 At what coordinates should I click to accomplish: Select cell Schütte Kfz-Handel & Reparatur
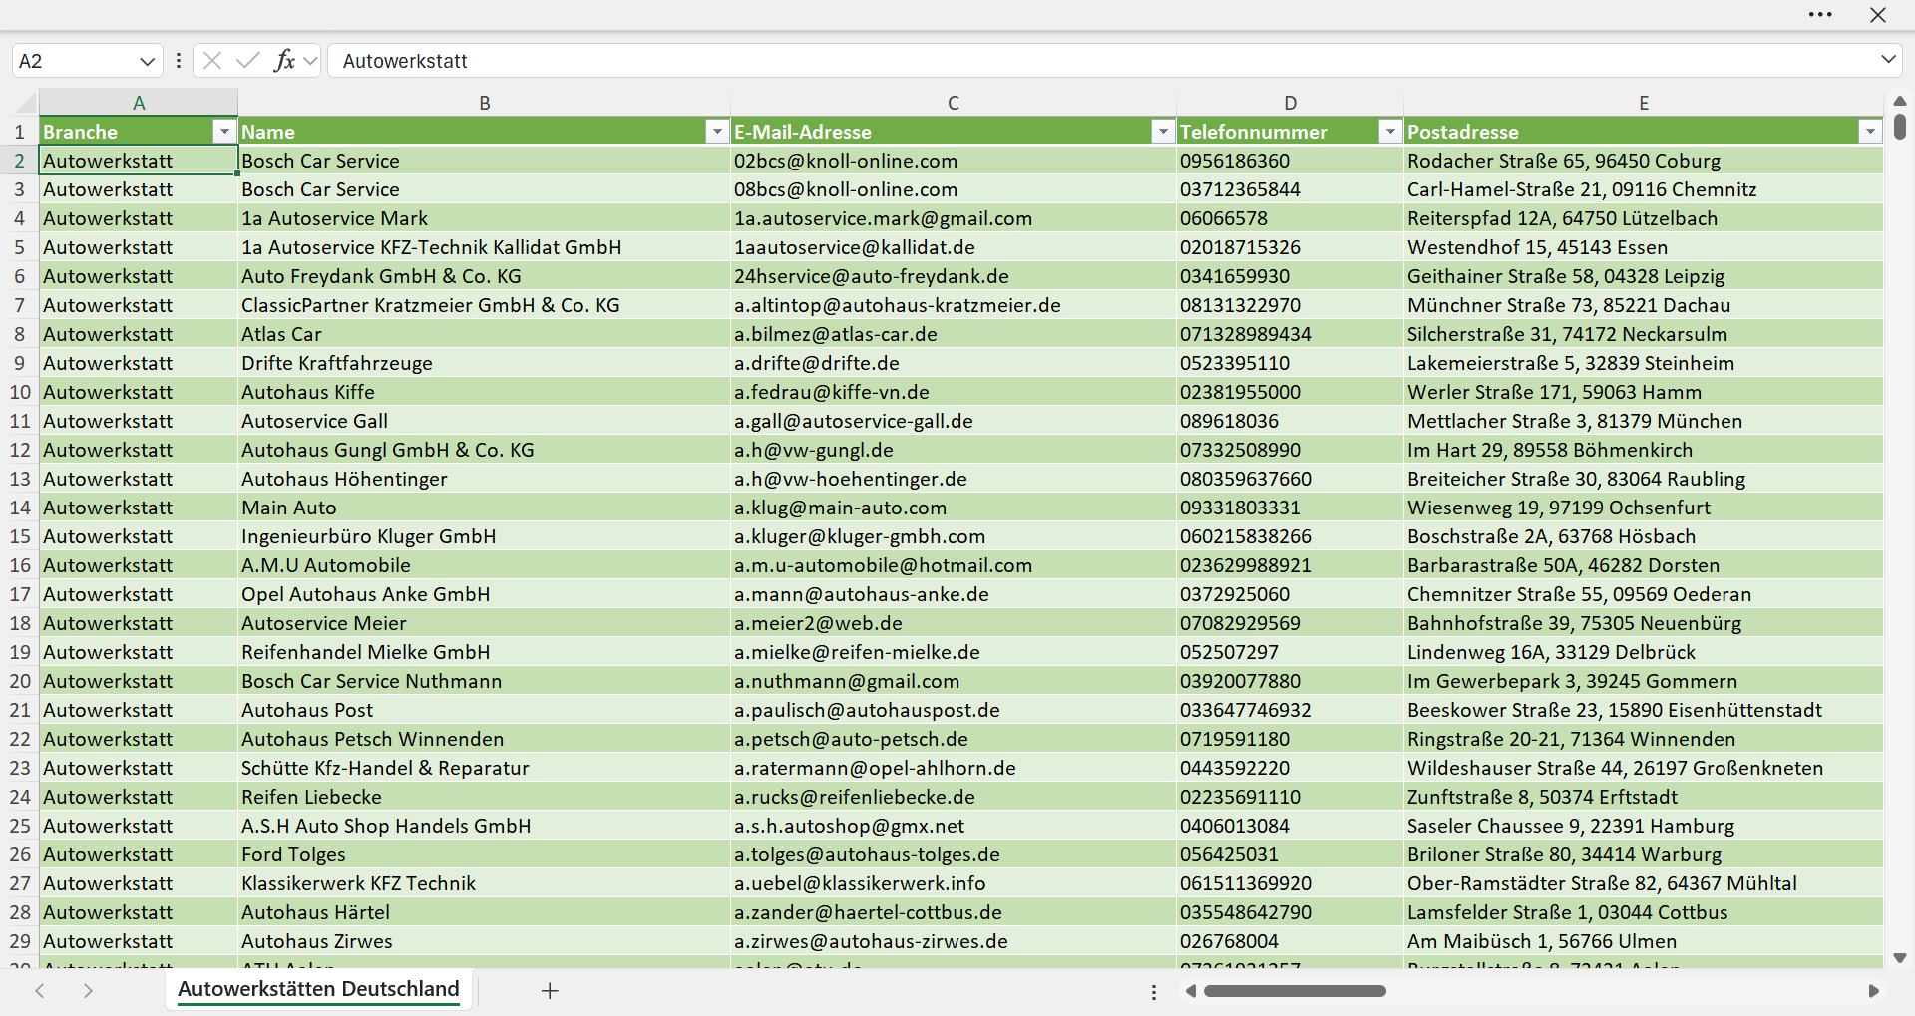[485, 768]
